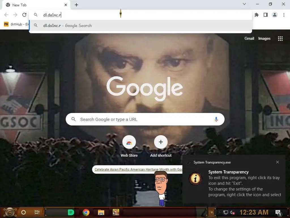Close the New Tab tab

(x=66, y=5)
